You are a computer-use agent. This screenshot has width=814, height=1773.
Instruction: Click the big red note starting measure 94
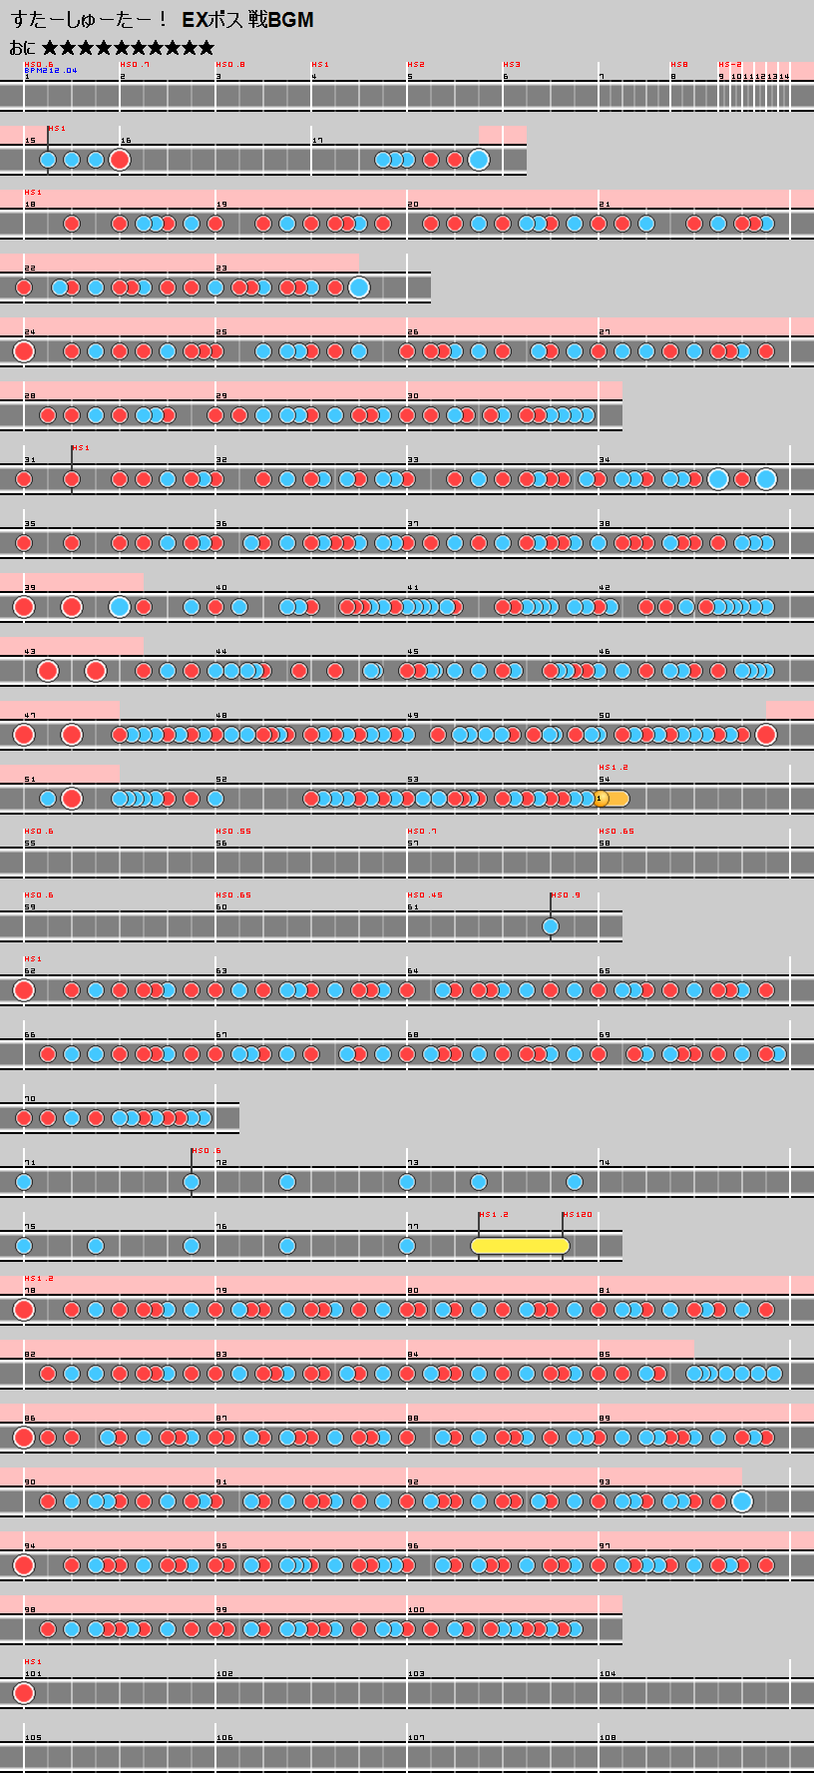pos(24,1565)
